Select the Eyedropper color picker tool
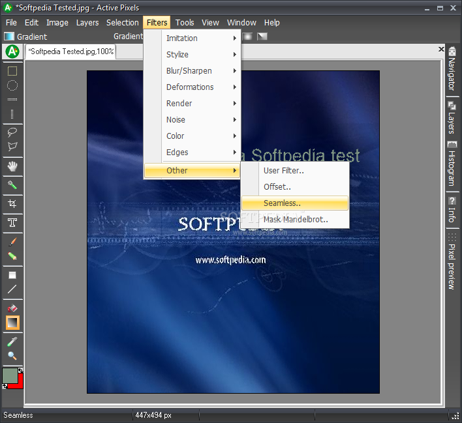The height and width of the screenshot is (423, 462). [12, 342]
